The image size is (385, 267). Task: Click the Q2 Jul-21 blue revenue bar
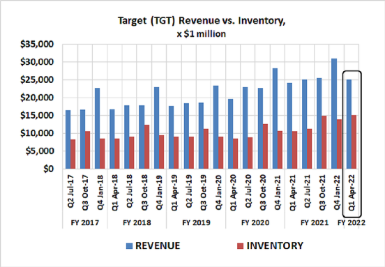(x=305, y=124)
